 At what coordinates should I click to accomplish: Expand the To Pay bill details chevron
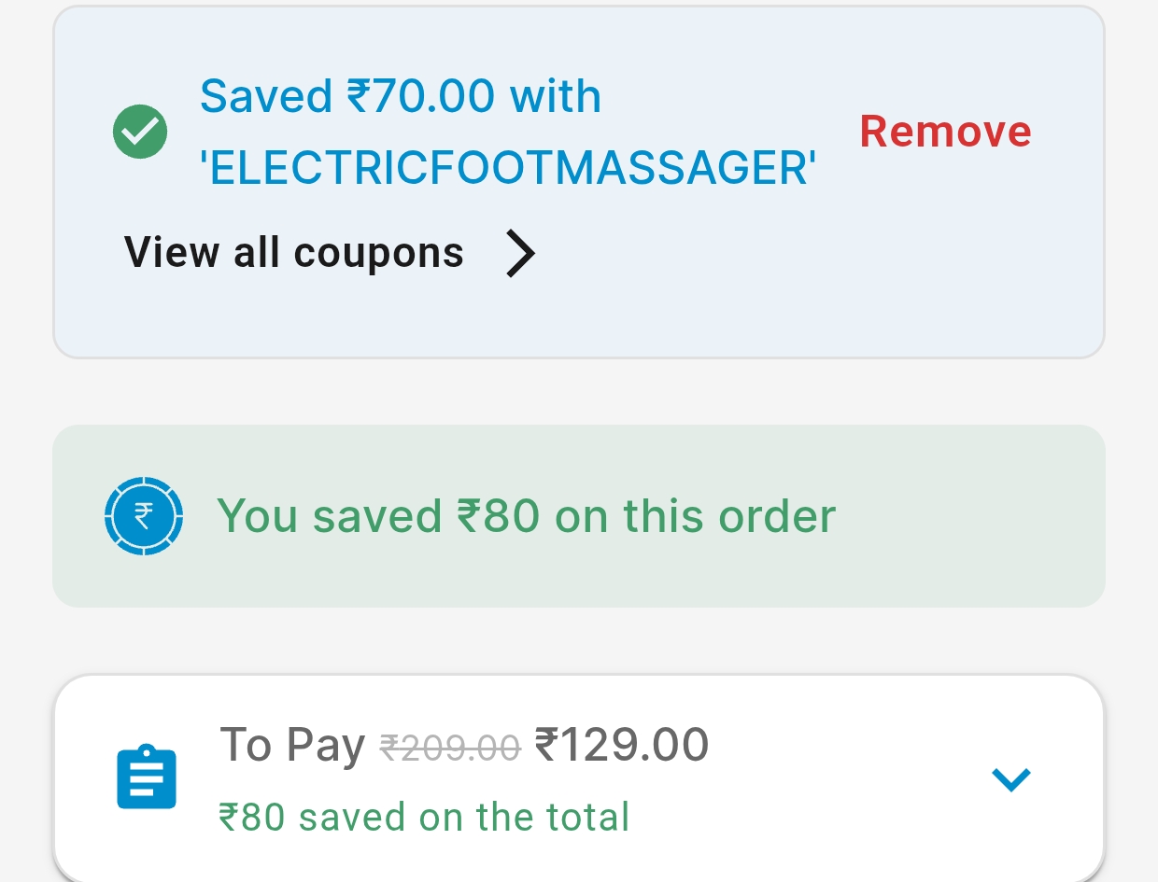coord(1010,778)
